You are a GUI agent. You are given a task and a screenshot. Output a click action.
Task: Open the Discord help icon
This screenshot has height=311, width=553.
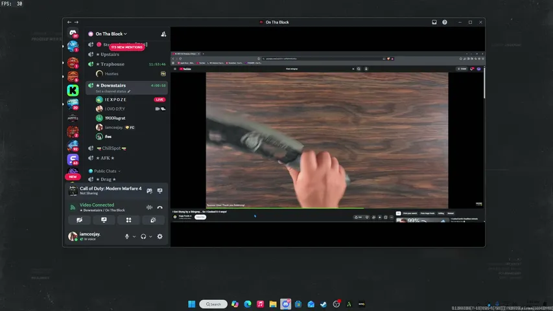point(445,22)
